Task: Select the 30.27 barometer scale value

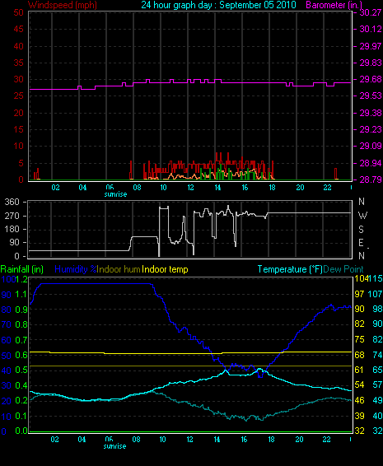Action: pos(370,12)
